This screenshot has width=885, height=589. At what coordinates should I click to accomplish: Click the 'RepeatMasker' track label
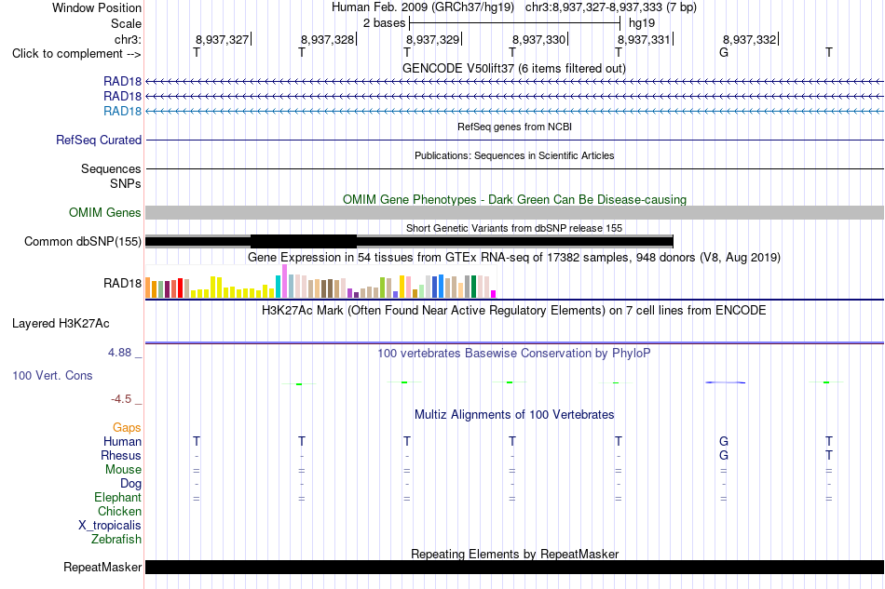click(x=102, y=567)
